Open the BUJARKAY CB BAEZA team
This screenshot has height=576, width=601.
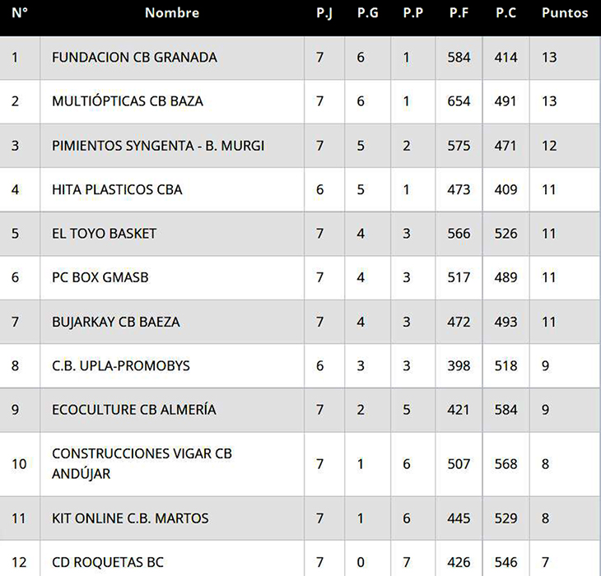(x=115, y=321)
